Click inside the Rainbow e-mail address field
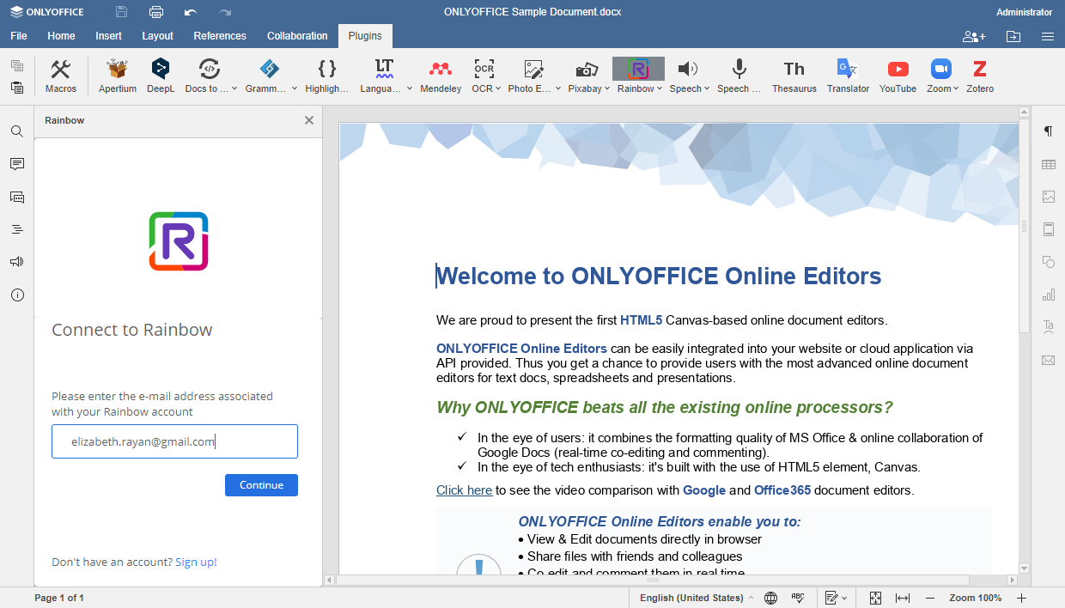 (x=174, y=441)
